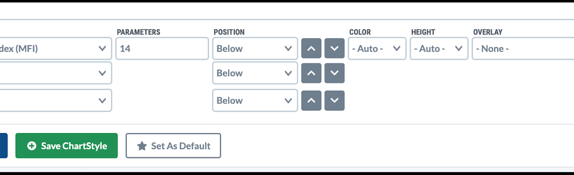
Task: Open third row empty indicator dropdown
Action: [x=55, y=101]
